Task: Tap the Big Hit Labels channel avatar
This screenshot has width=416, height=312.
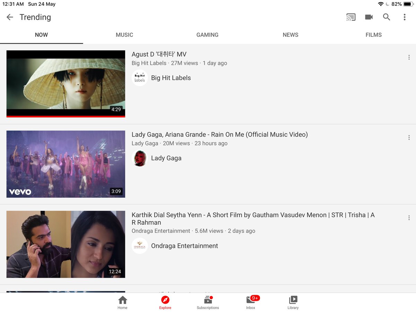Action: (x=140, y=78)
